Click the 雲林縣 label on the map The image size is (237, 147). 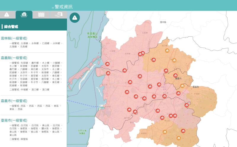click(163, 22)
